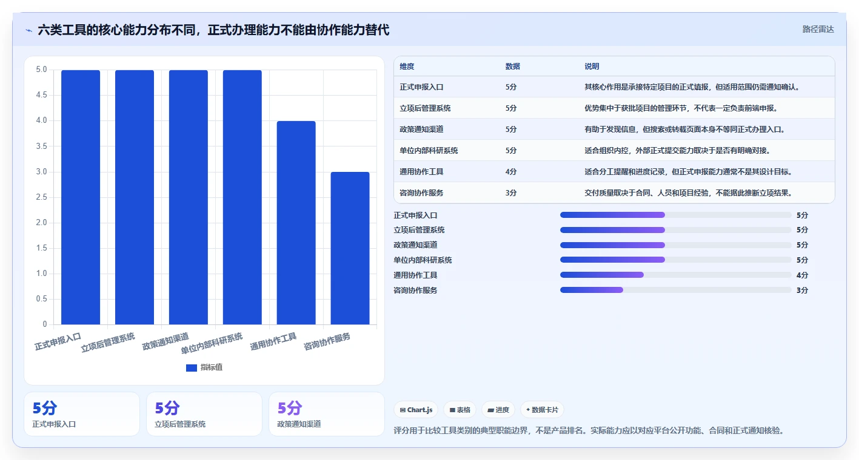Select the 咨询协作服务 bar in the chart
Screen dimensions: 859x460
click(x=350, y=248)
